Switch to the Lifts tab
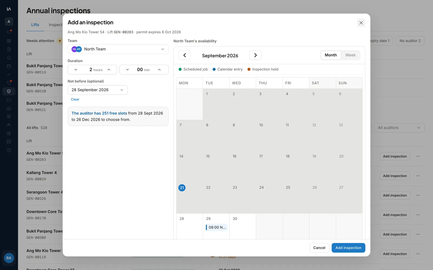 [35, 25]
